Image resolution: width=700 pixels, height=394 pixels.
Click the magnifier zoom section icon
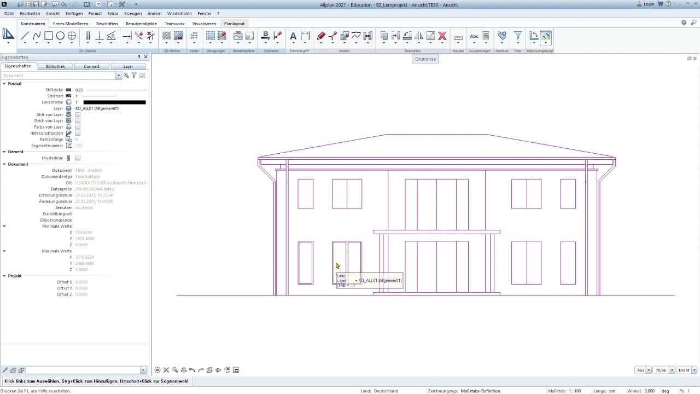tap(175, 370)
